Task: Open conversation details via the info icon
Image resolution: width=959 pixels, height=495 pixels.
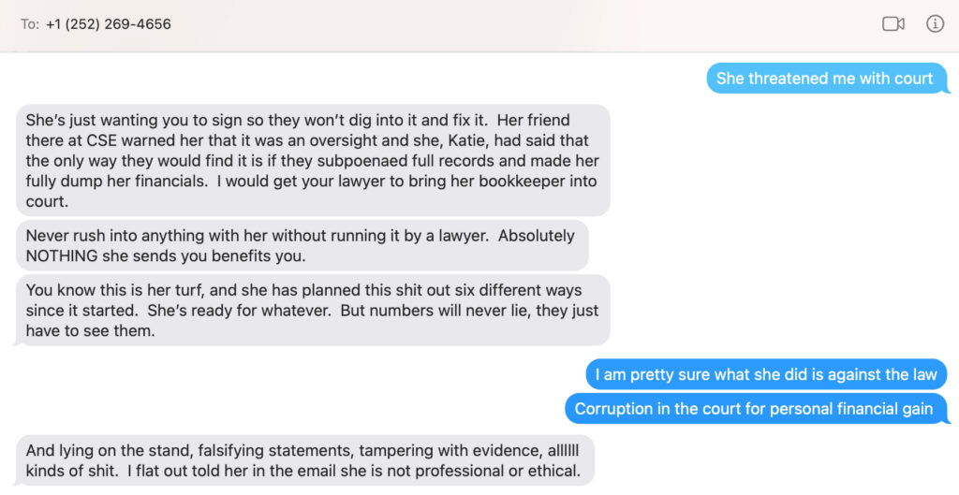Action: tap(935, 24)
